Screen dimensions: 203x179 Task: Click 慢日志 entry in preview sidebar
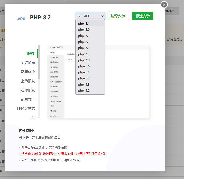[x=53, y=111]
